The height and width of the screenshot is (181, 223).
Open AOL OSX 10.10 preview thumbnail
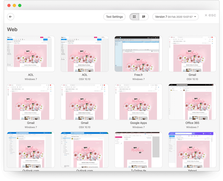[x=85, y=54]
